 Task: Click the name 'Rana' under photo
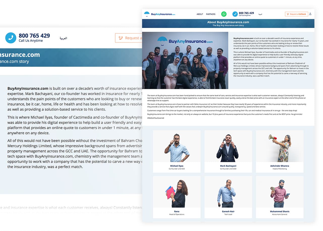click(177, 212)
